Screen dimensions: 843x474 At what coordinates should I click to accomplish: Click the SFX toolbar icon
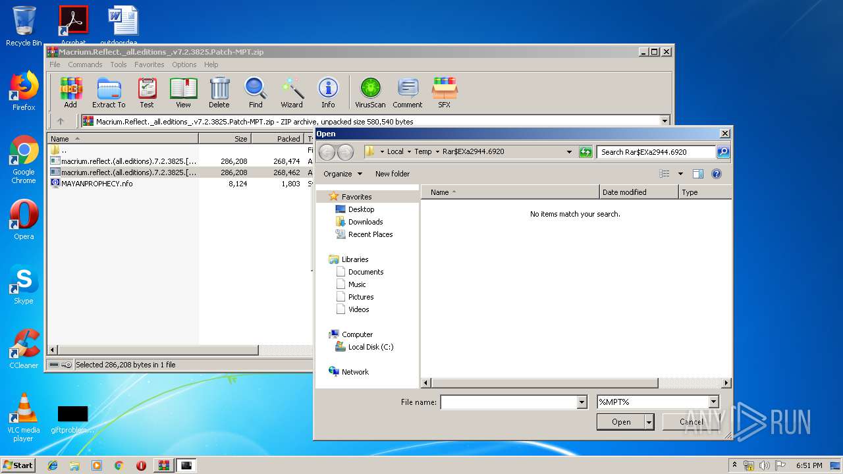(x=445, y=92)
